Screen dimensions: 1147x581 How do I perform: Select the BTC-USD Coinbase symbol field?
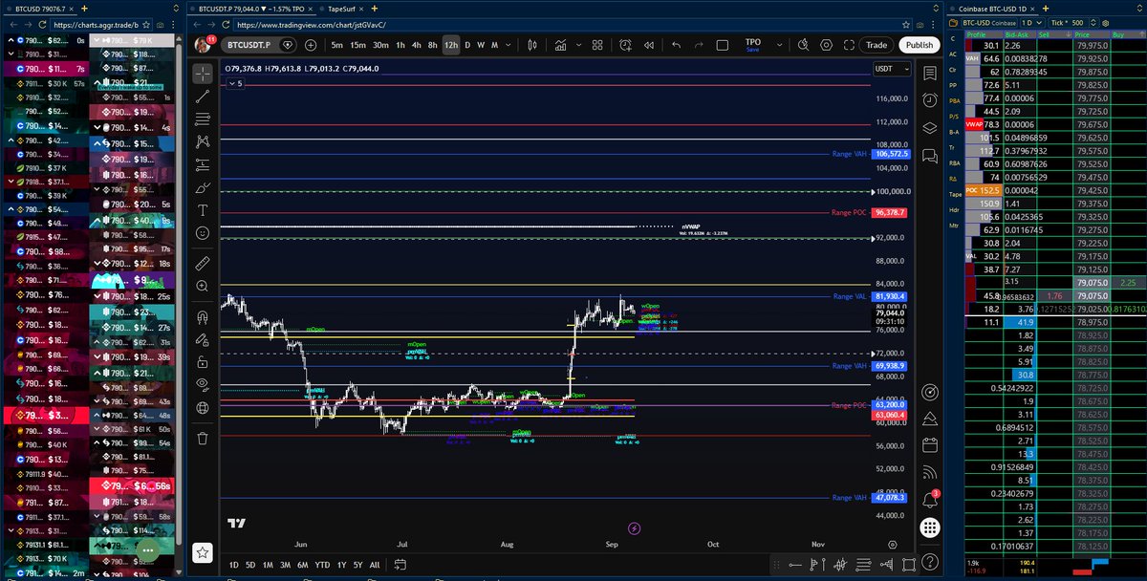(988, 23)
